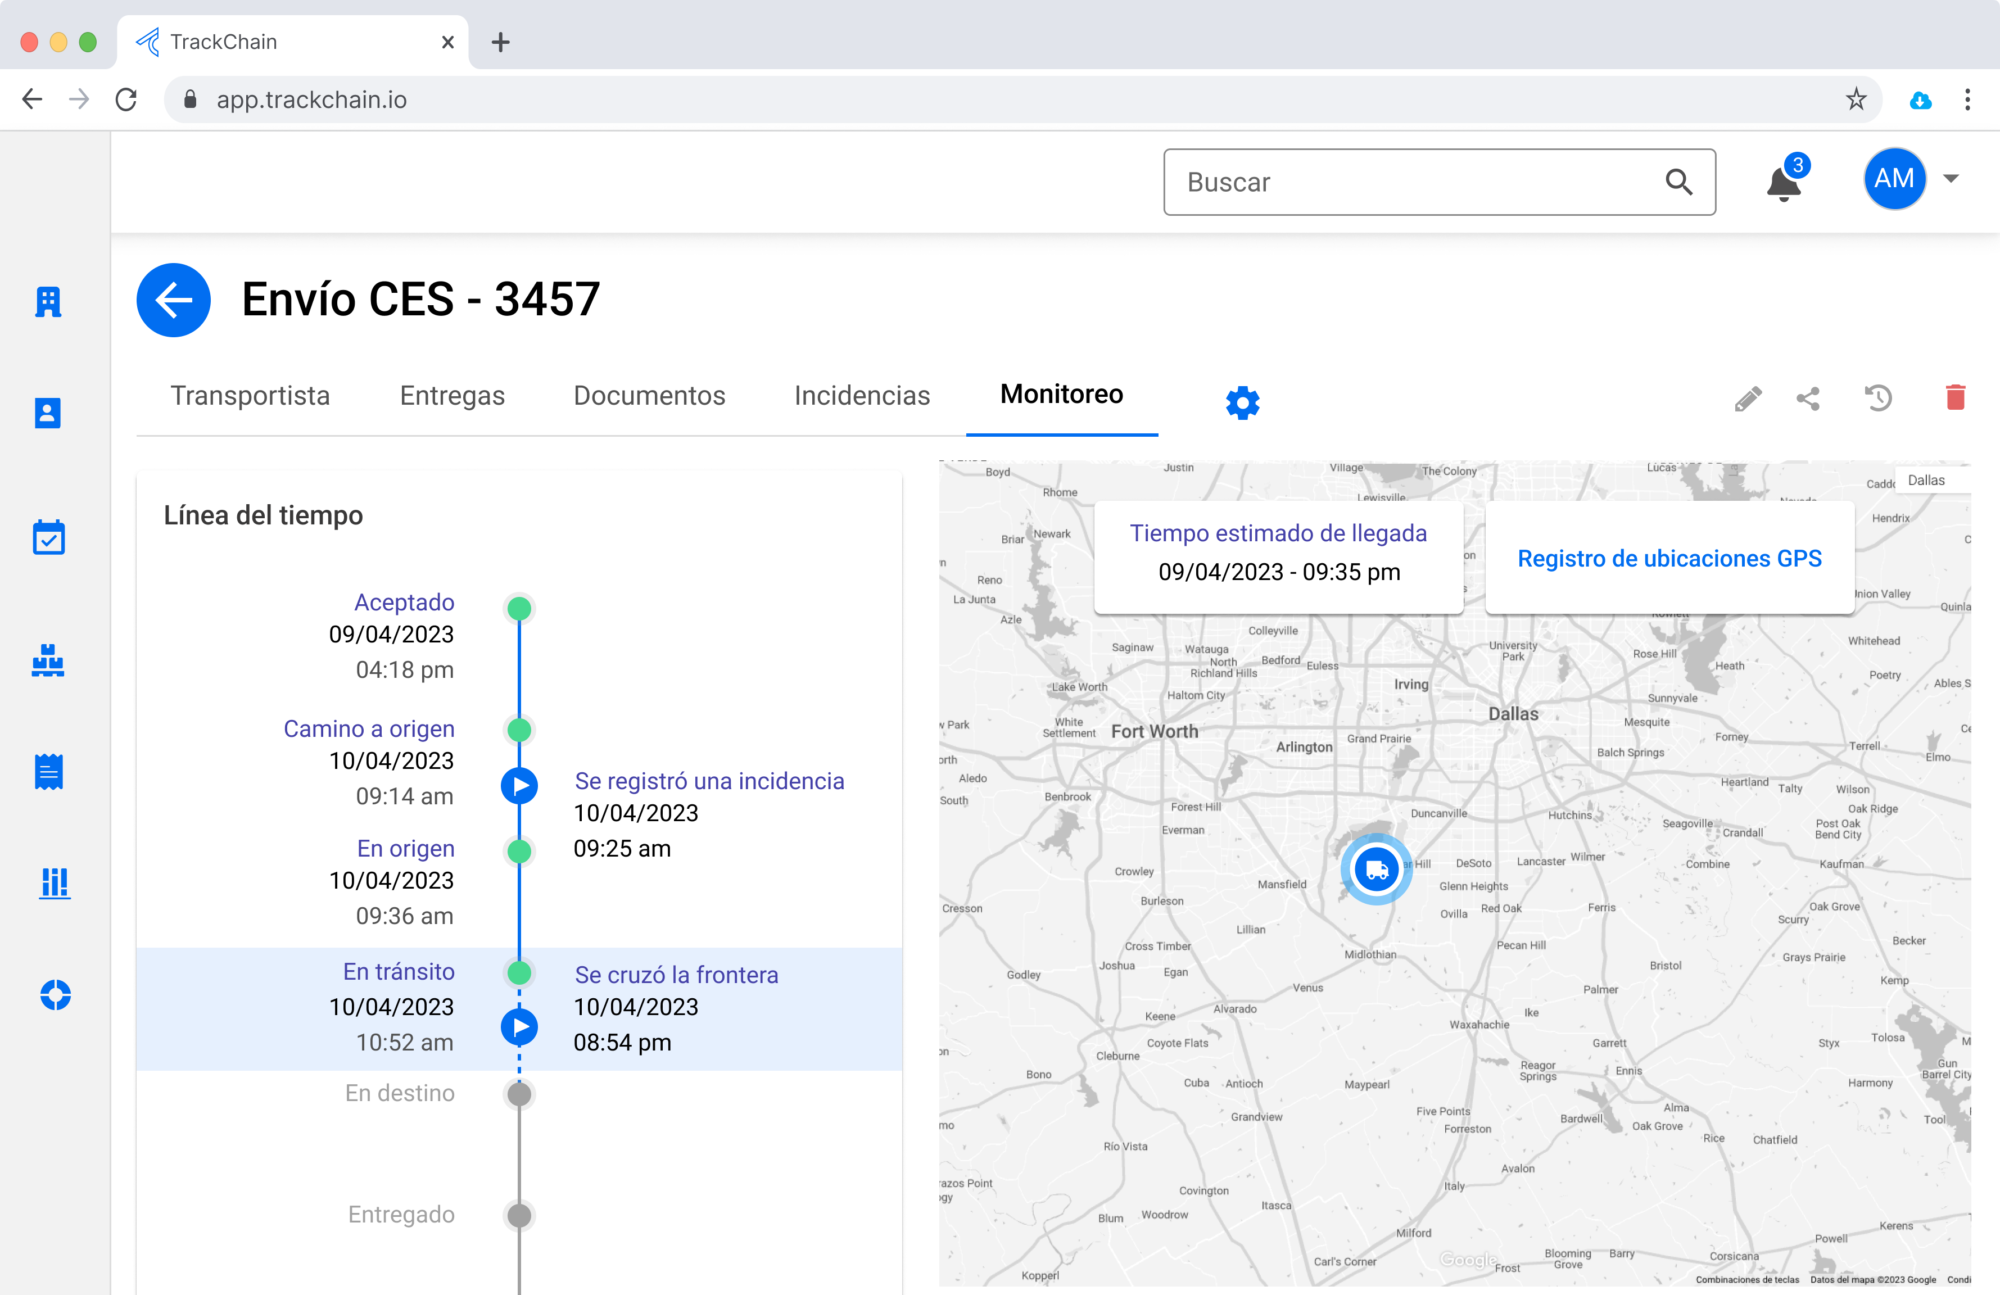Click Registro de ubicaciones GPS
The image size is (2000, 1295).
[x=1669, y=558]
